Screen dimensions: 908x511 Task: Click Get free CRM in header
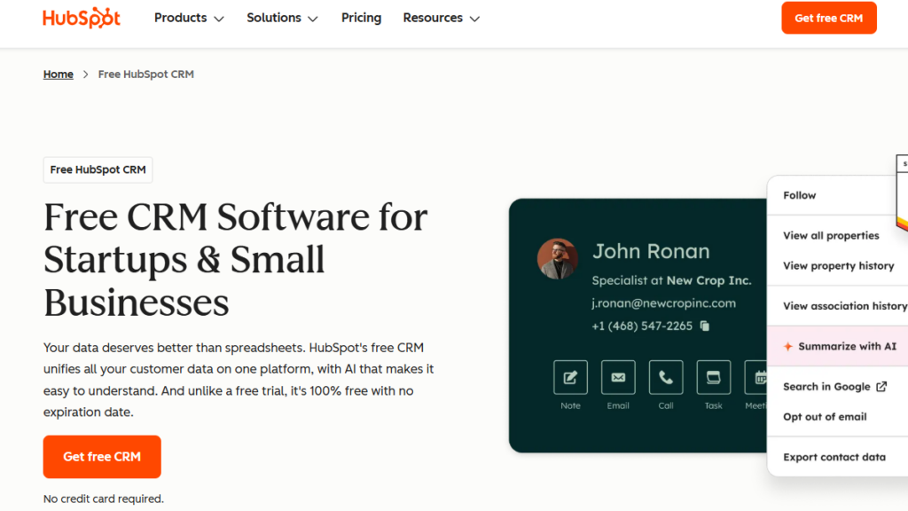(x=829, y=18)
